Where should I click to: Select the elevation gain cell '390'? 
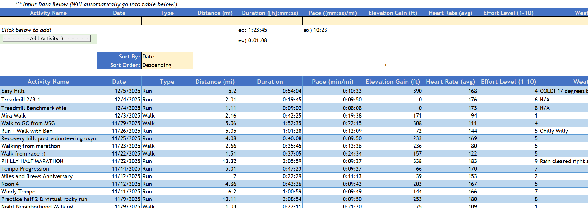(393, 91)
